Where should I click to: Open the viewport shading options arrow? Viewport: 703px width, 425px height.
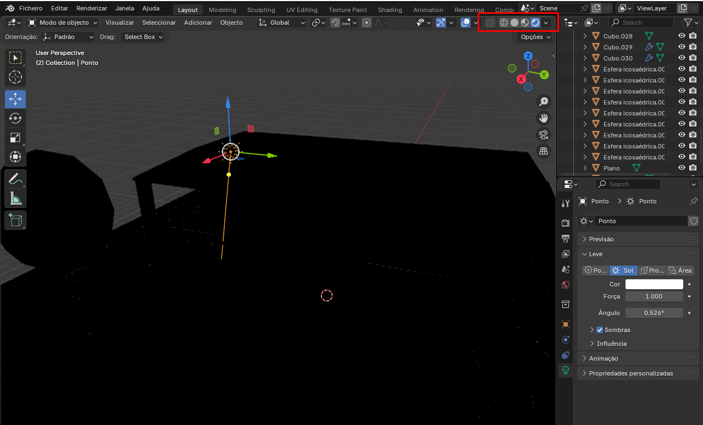(x=546, y=23)
